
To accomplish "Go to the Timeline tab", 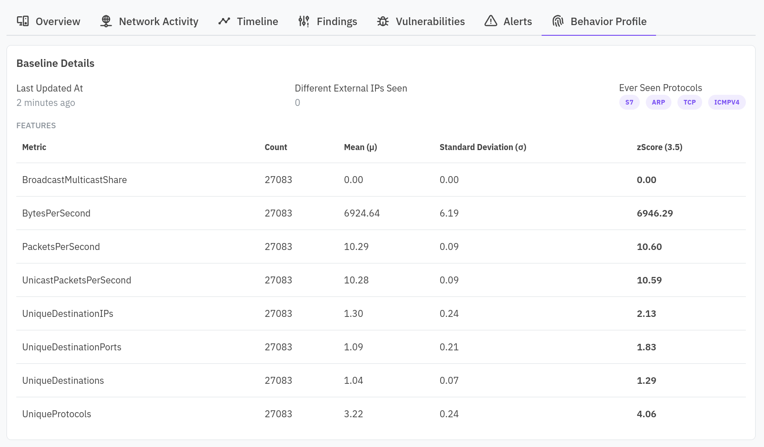I will [248, 21].
